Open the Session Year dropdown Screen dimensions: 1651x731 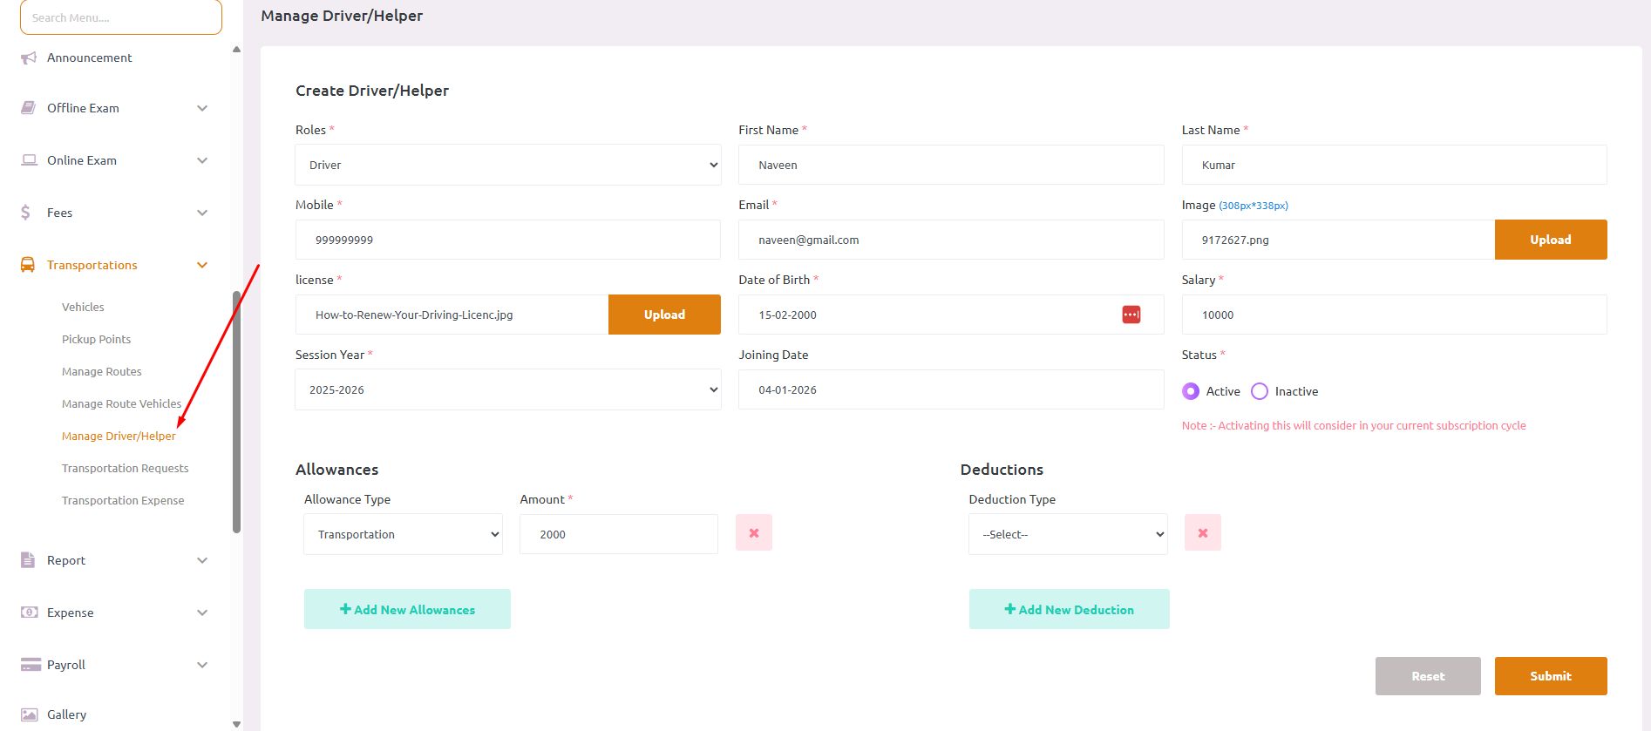[507, 389]
